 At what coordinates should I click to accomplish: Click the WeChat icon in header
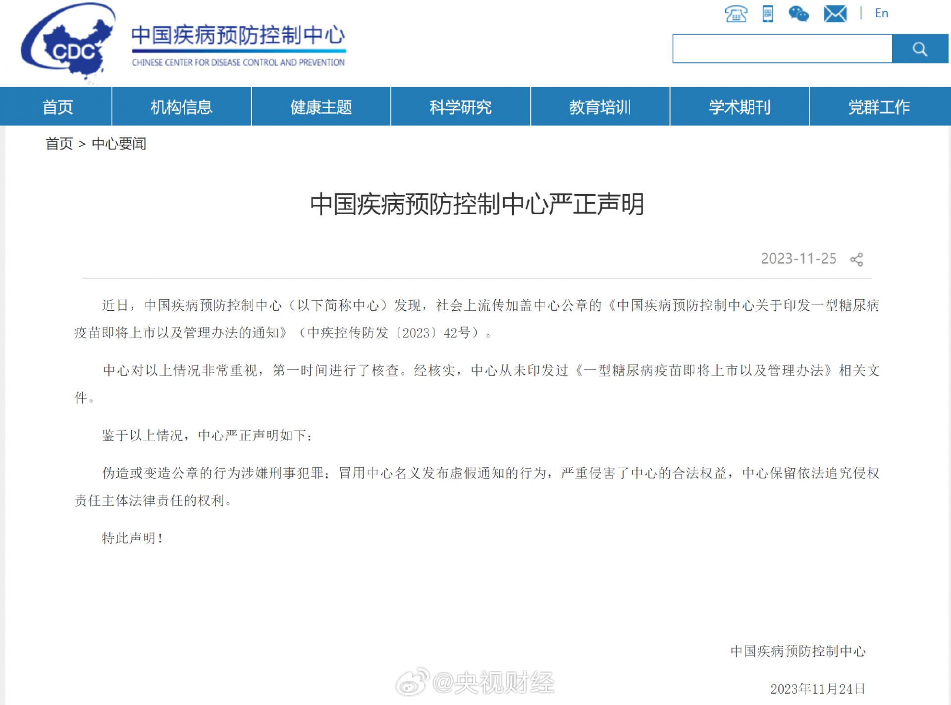[798, 14]
